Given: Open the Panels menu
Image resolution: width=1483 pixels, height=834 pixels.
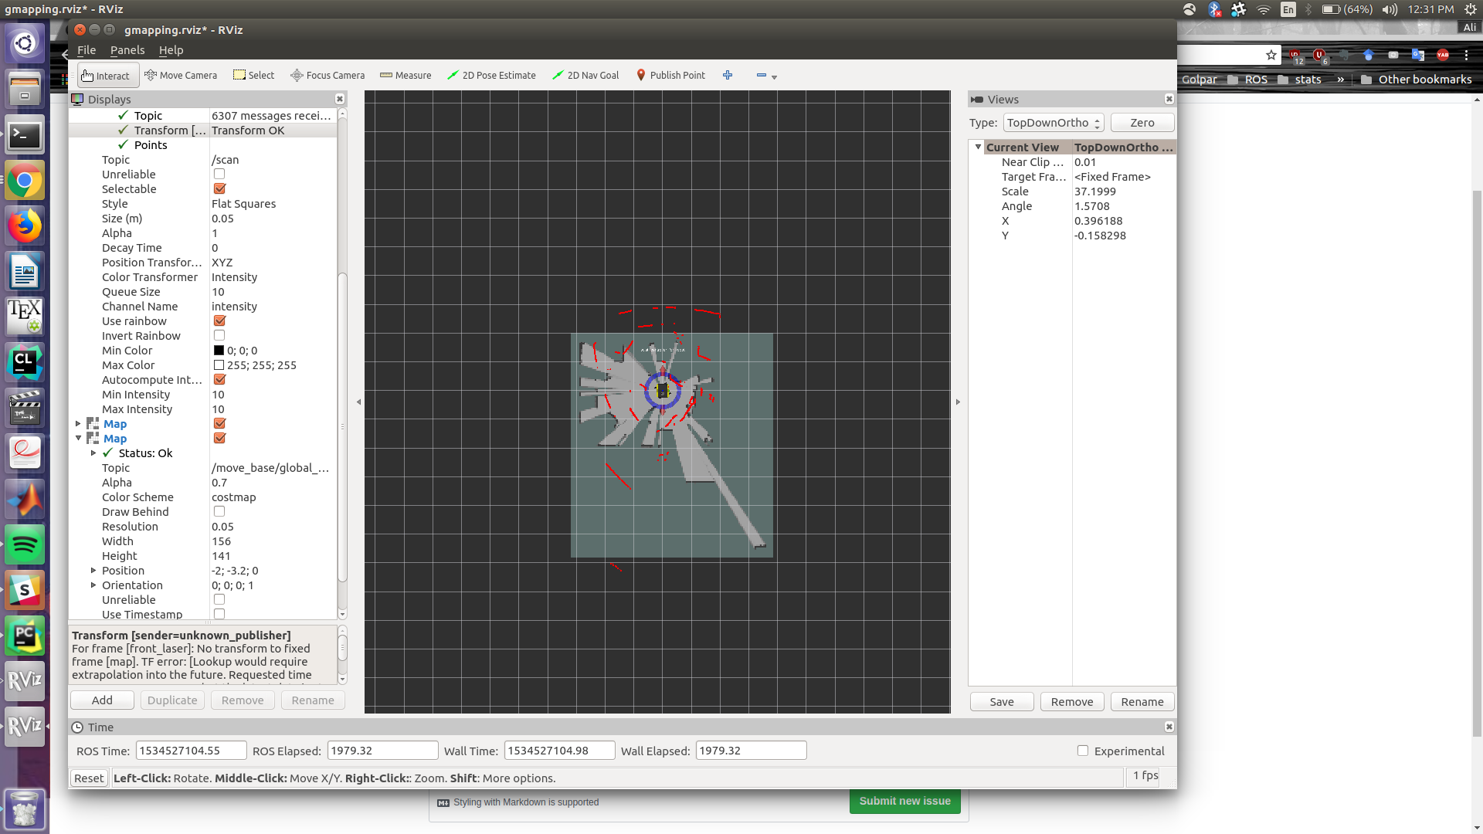Looking at the screenshot, I should 127,50.
